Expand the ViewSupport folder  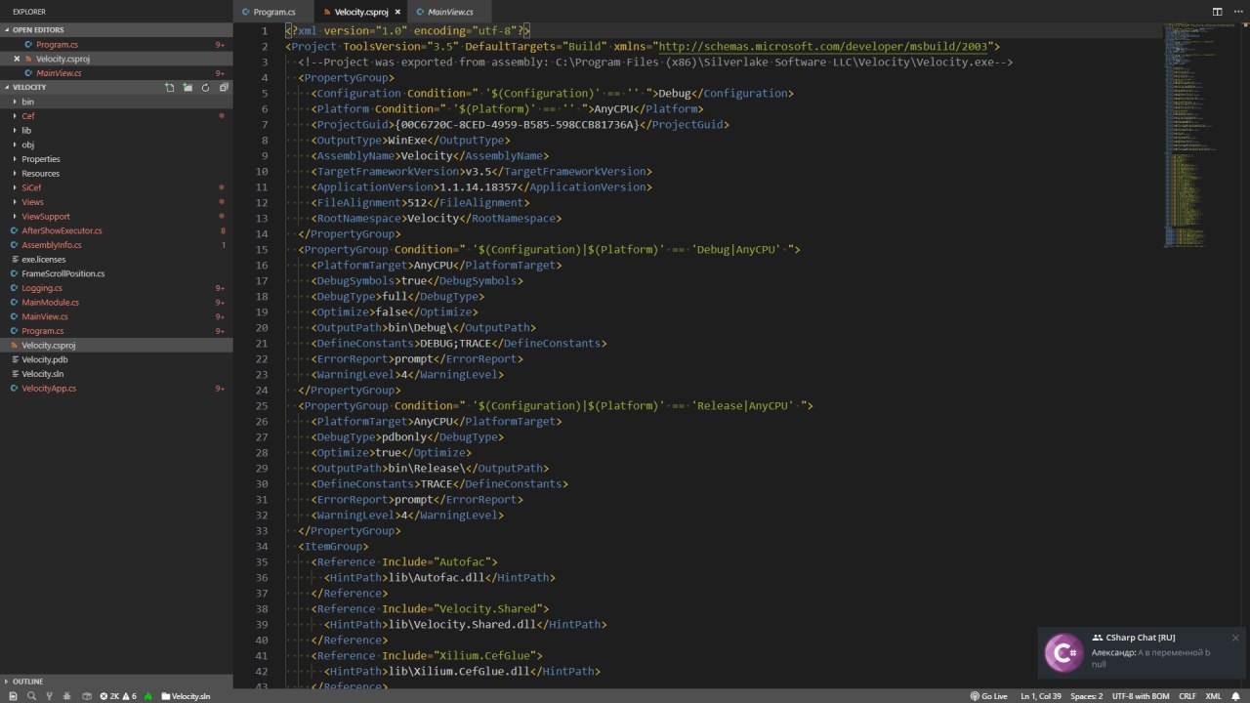116,216
